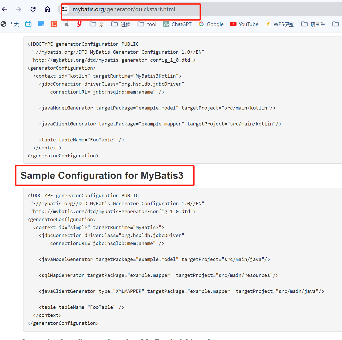
Task: Click the closing </generatorConfiguration> in Kotlin block
Action: pyautogui.click(x=63, y=156)
